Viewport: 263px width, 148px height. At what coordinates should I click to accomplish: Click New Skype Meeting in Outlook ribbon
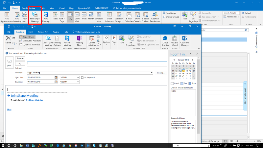pos(35,17)
